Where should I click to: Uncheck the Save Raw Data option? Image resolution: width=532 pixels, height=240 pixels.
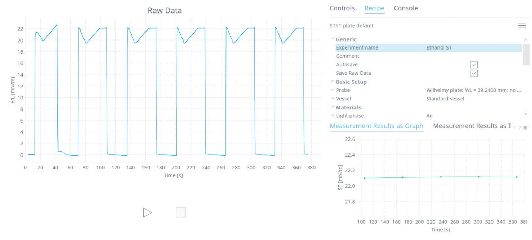click(x=473, y=73)
